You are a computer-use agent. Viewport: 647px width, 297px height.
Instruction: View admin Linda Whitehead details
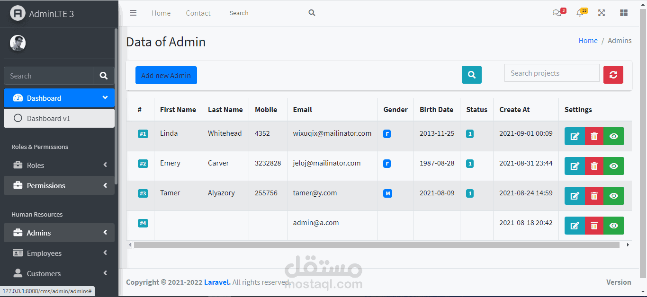point(614,136)
